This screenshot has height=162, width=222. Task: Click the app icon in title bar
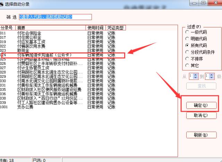2,5
